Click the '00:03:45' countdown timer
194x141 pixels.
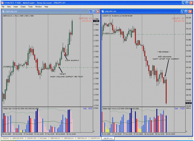pyautogui.click(x=179, y=21)
